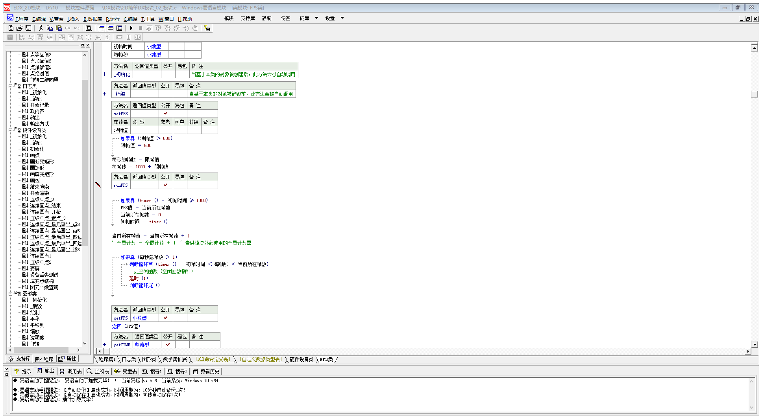Click the 支持库 button in top bar

pos(248,18)
